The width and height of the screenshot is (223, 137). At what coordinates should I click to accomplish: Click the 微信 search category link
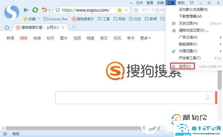pyautogui.click(x=37, y=38)
